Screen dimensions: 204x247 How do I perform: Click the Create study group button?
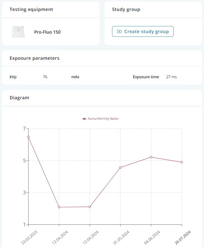[x=143, y=31]
